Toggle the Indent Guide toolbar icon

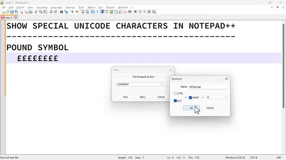(x=102, y=12)
